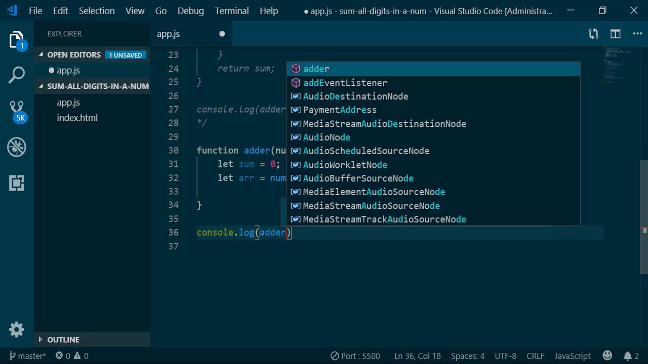The image size is (648, 364).
Task: Click line number 30 in gutter
Action: click(x=173, y=151)
